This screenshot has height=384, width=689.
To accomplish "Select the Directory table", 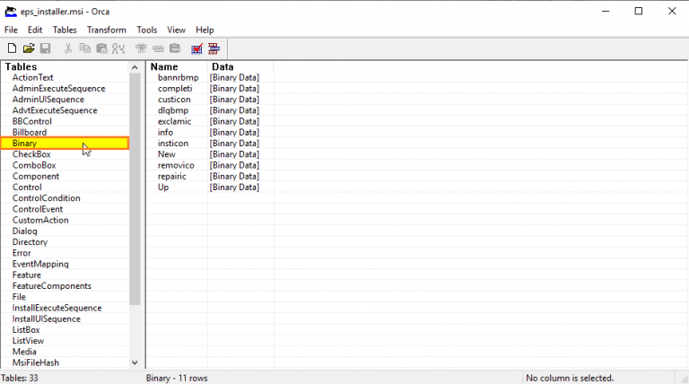I will pyautogui.click(x=30, y=242).
